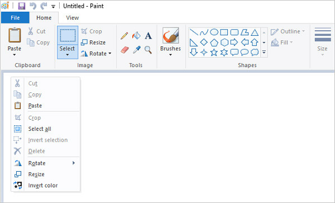335x203 pixels.
Task: Open the Customize Quick Access Toolbar dropdown
Action: [x=54, y=7]
